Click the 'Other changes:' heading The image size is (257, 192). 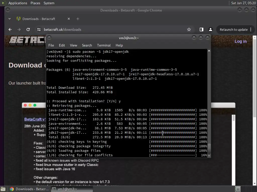click(46, 177)
